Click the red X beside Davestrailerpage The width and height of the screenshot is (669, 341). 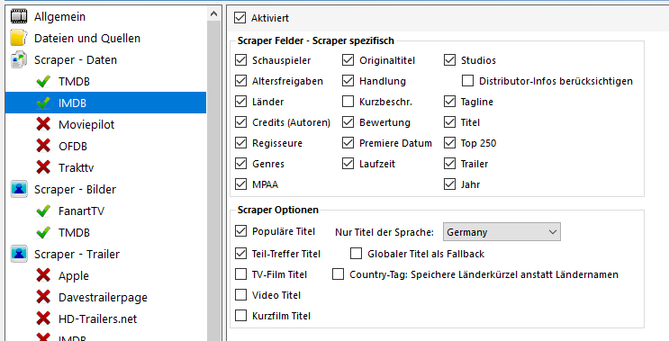(x=43, y=297)
